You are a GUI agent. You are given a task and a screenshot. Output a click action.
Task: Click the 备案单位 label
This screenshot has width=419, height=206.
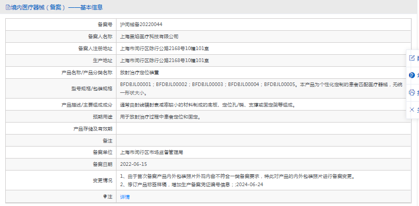coord(102,152)
